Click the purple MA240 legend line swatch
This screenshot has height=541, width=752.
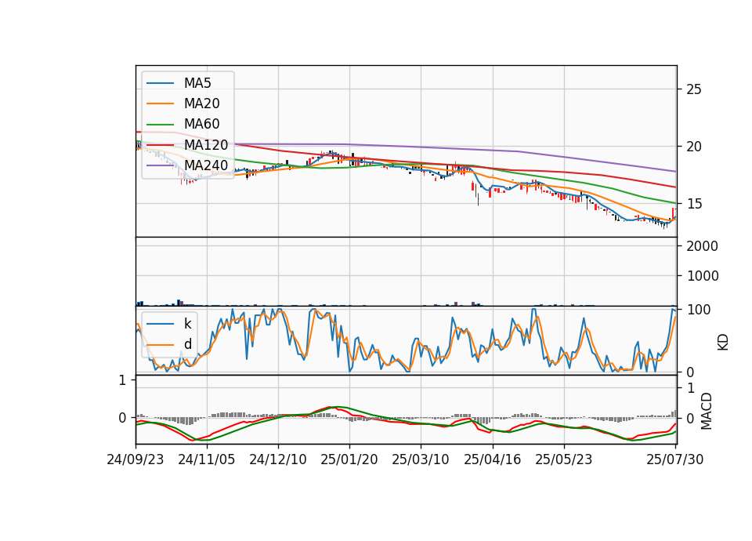(160, 165)
